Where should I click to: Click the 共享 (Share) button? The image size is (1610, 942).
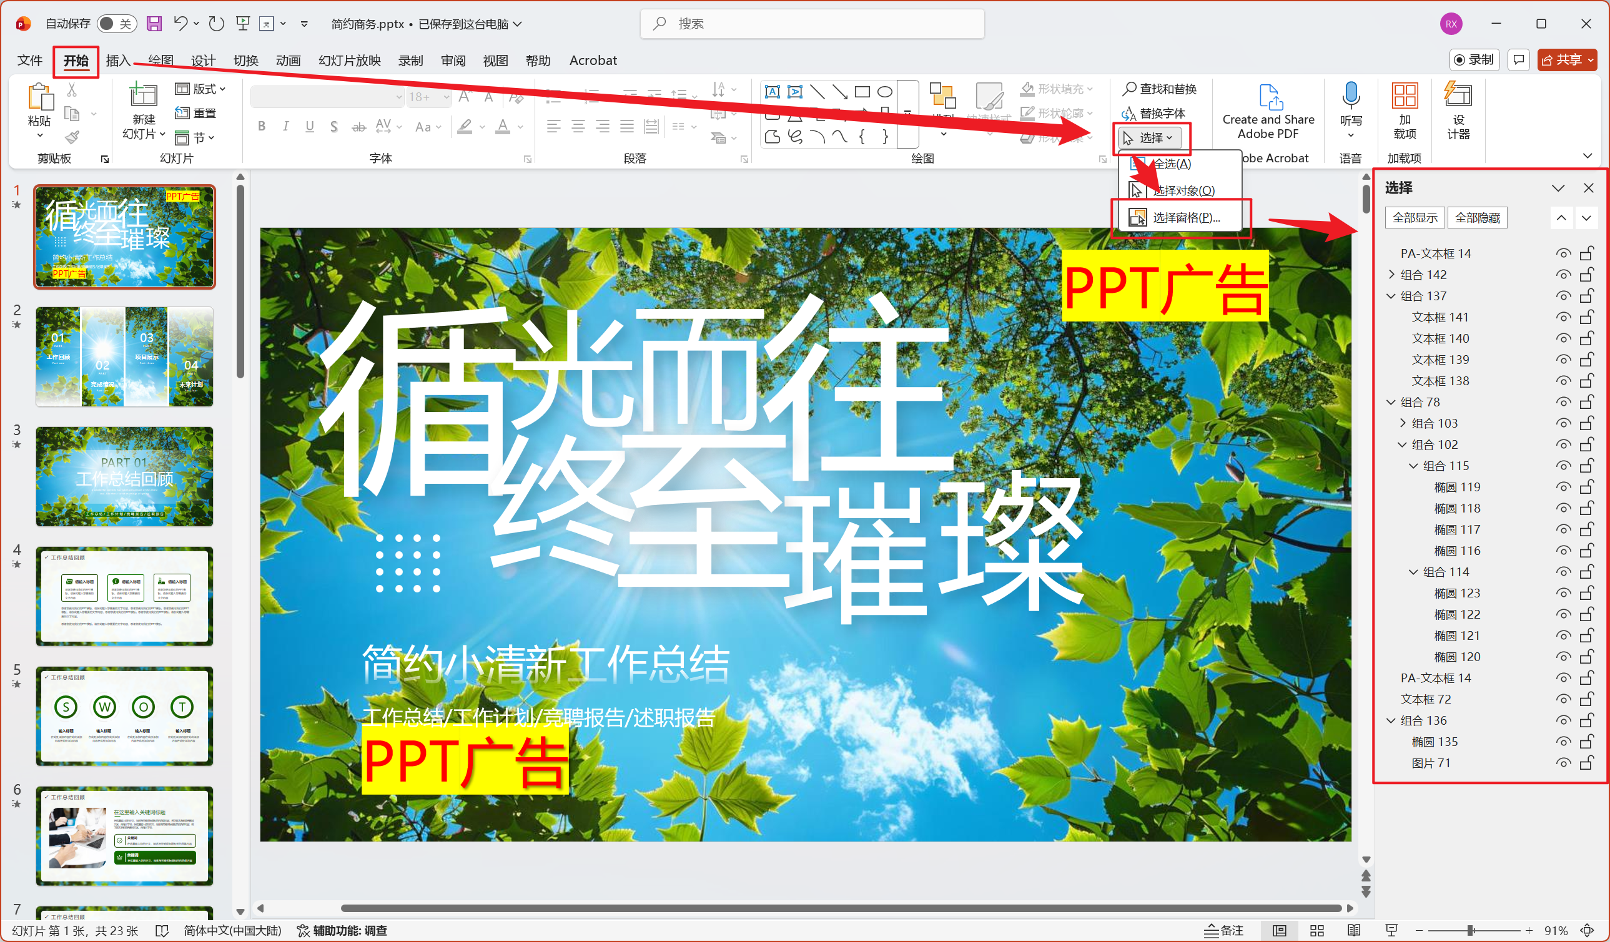click(1566, 59)
